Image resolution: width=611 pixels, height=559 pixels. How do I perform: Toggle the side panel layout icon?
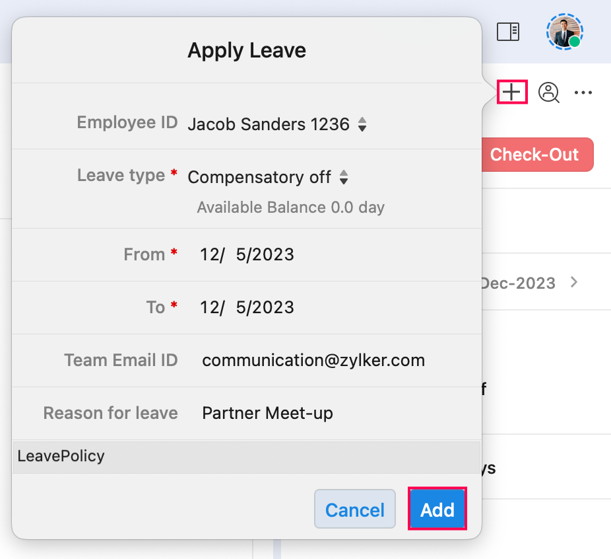pos(507,32)
